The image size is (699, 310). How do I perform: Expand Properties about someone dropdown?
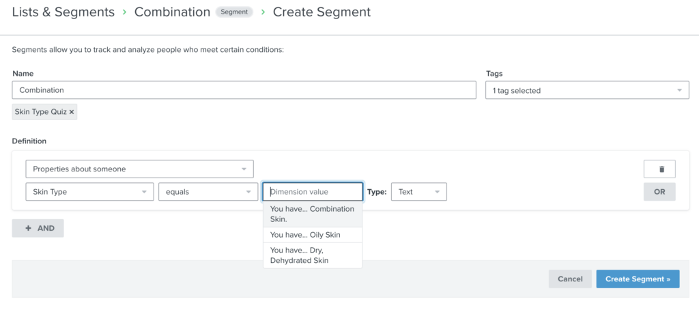[x=139, y=169]
